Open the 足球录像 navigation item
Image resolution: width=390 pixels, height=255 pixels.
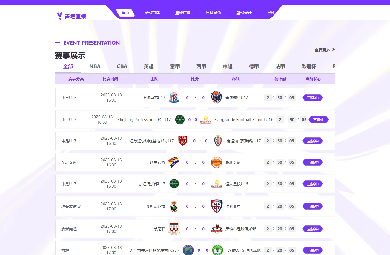[214, 13]
